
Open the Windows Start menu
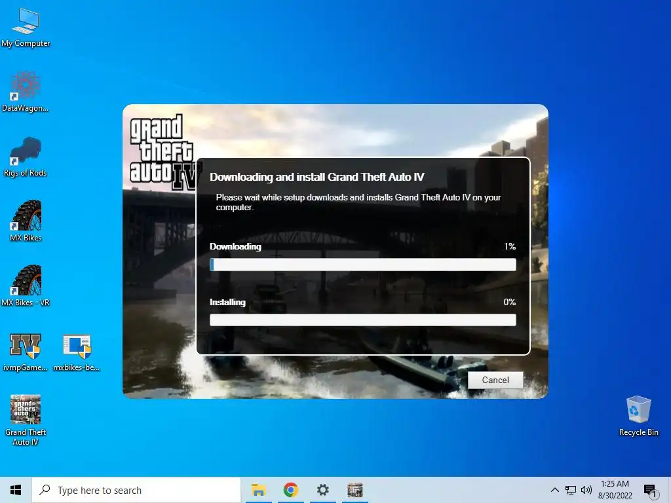pos(16,490)
